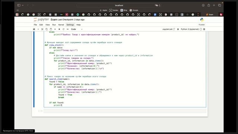The image size is (238, 134).
Task: Click the empty cell's [ ]: prompt
Action: coord(41,111)
